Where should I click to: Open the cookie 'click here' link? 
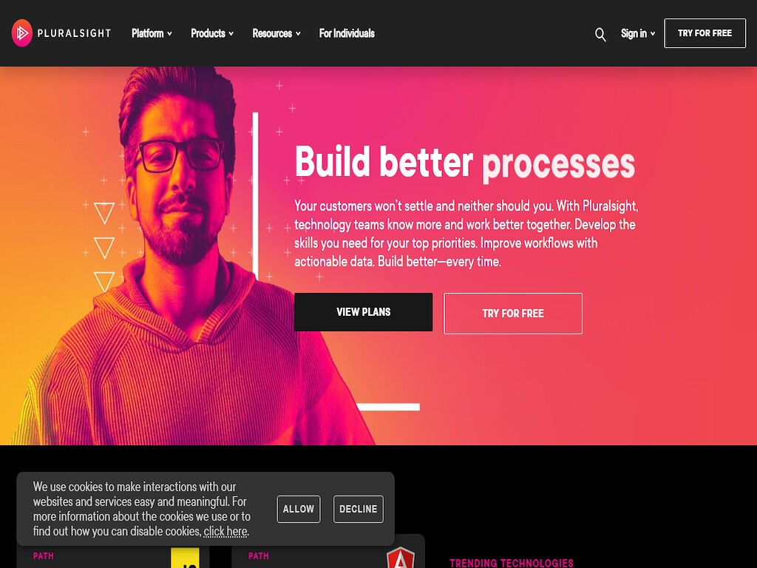pos(225,531)
